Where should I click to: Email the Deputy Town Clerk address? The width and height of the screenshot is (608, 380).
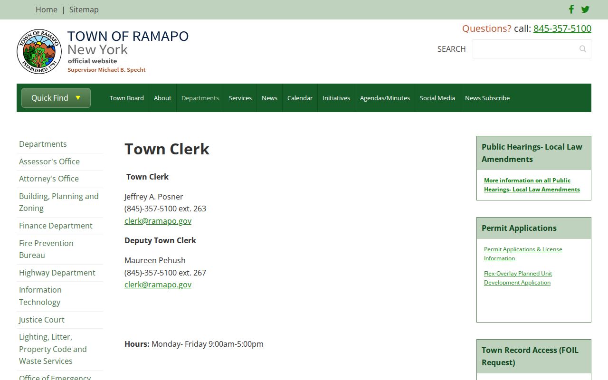[158, 285]
